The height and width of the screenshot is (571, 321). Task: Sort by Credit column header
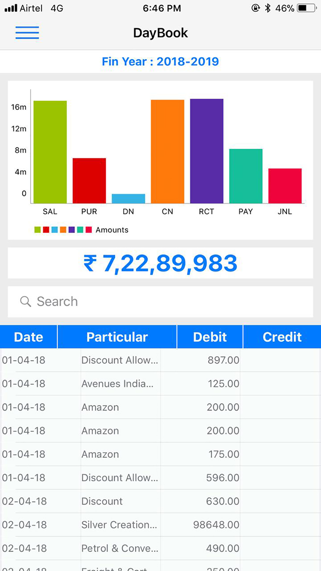(x=282, y=337)
